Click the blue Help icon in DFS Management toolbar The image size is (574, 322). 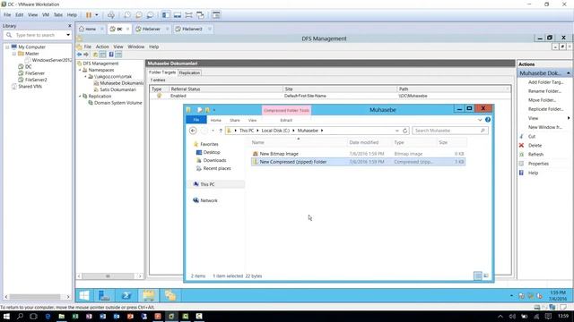[x=111, y=55]
